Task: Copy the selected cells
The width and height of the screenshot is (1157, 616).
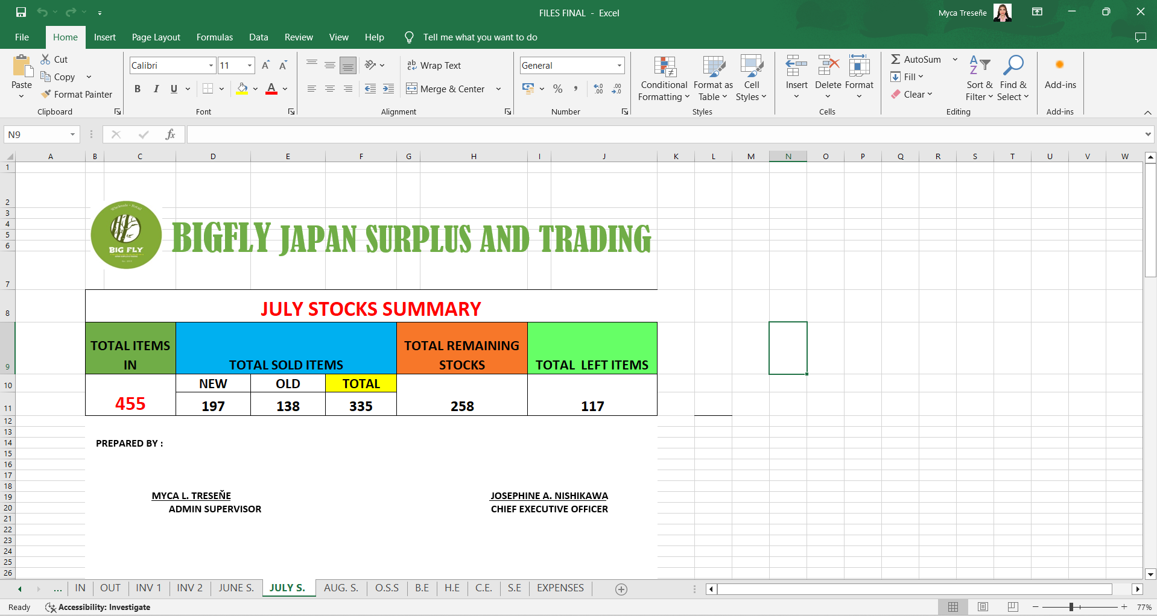Action: tap(59, 77)
